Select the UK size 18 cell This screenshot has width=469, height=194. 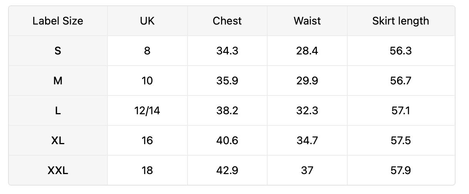(x=147, y=170)
